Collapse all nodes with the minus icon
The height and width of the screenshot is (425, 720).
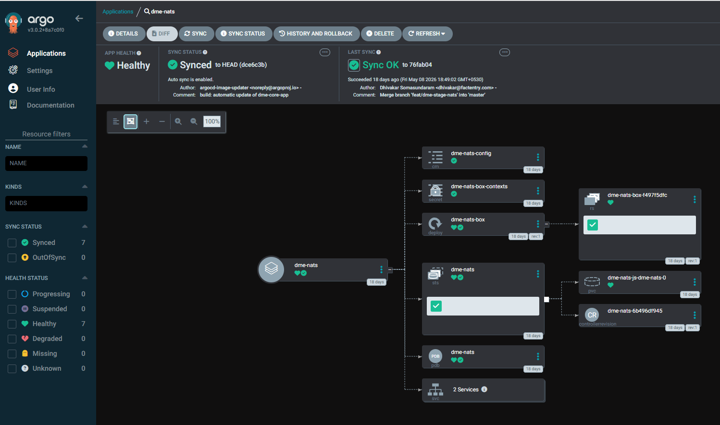(x=162, y=121)
